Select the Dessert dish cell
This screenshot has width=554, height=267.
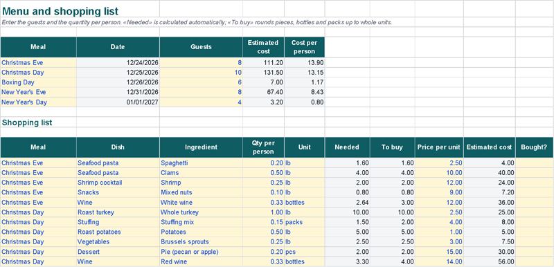118,252
